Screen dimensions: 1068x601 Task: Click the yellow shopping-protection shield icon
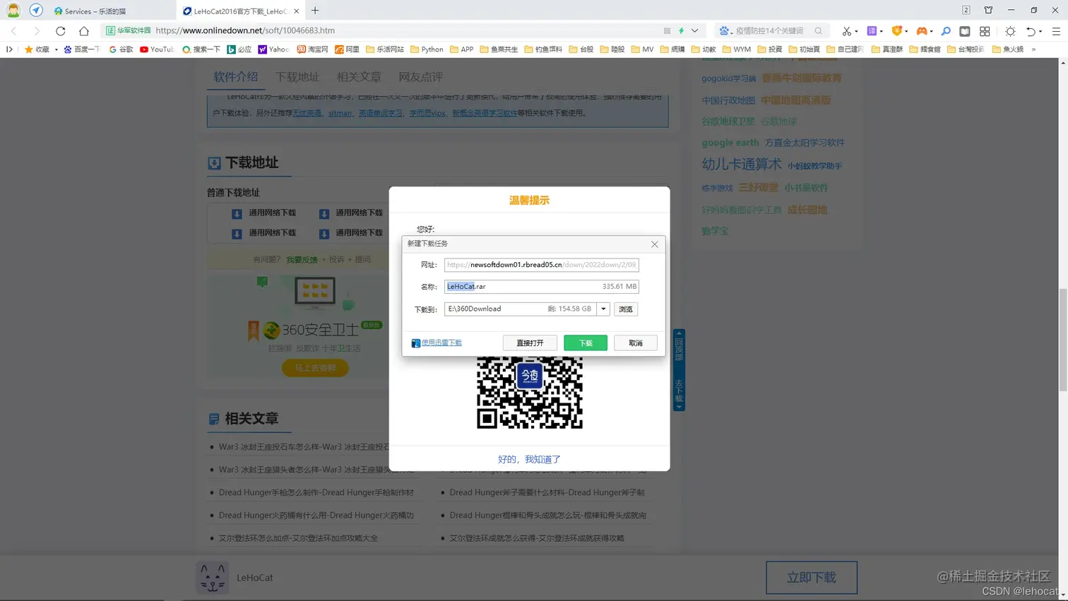896,31
